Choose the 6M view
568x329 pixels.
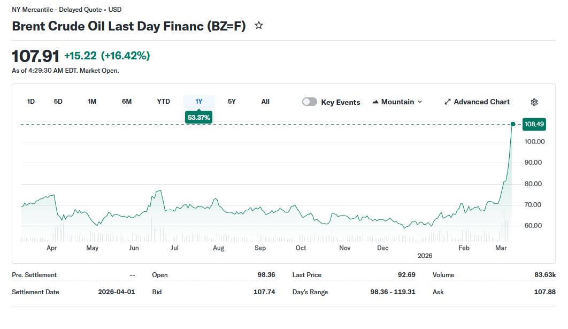point(126,101)
